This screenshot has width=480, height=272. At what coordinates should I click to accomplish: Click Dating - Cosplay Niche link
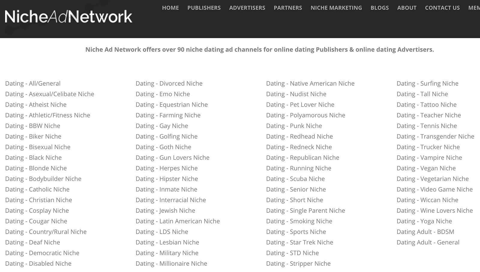point(37,211)
